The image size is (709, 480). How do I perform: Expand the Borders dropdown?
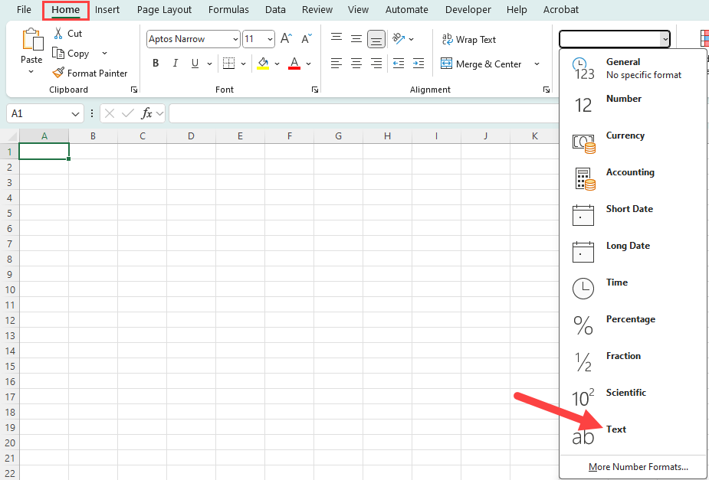click(242, 64)
